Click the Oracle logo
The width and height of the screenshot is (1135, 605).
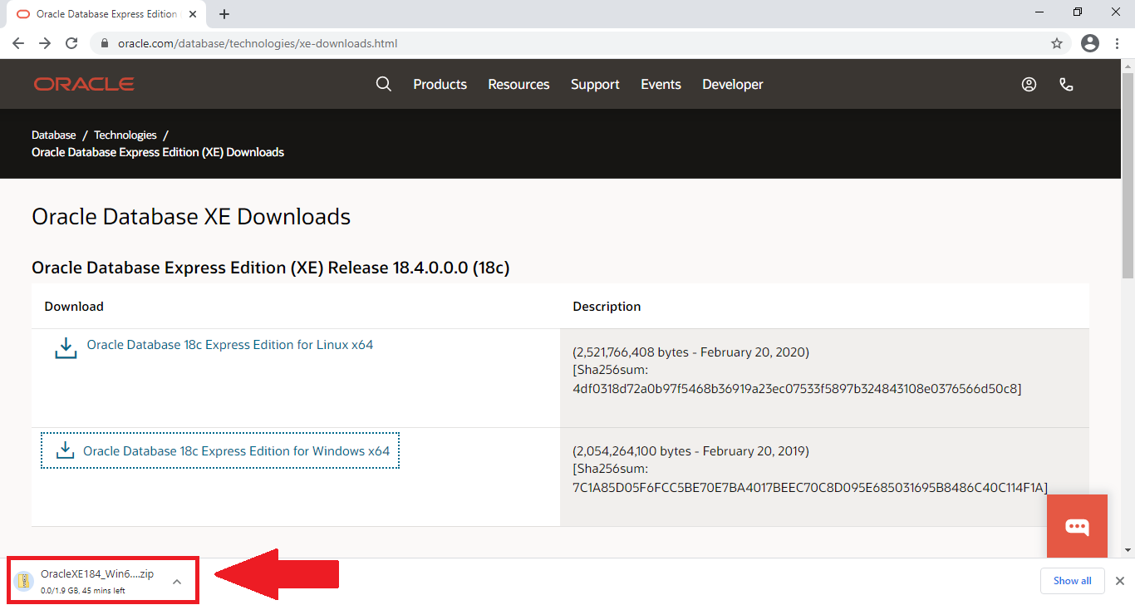coord(84,84)
